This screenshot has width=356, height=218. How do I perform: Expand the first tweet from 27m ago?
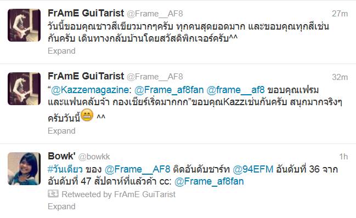pyautogui.click(x=61, y=51)
